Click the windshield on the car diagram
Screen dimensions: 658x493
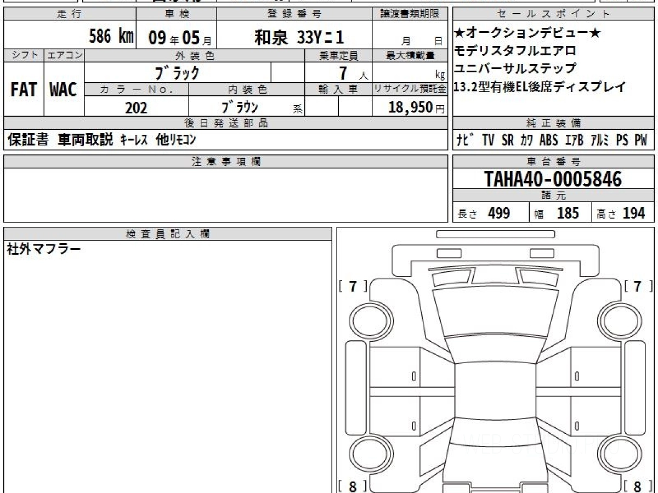(496, 312)
